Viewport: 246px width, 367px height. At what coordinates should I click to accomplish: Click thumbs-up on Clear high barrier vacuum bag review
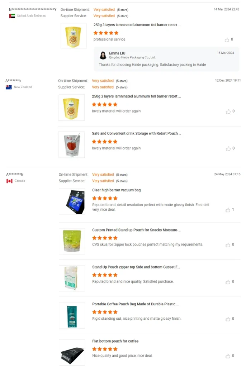228,210
